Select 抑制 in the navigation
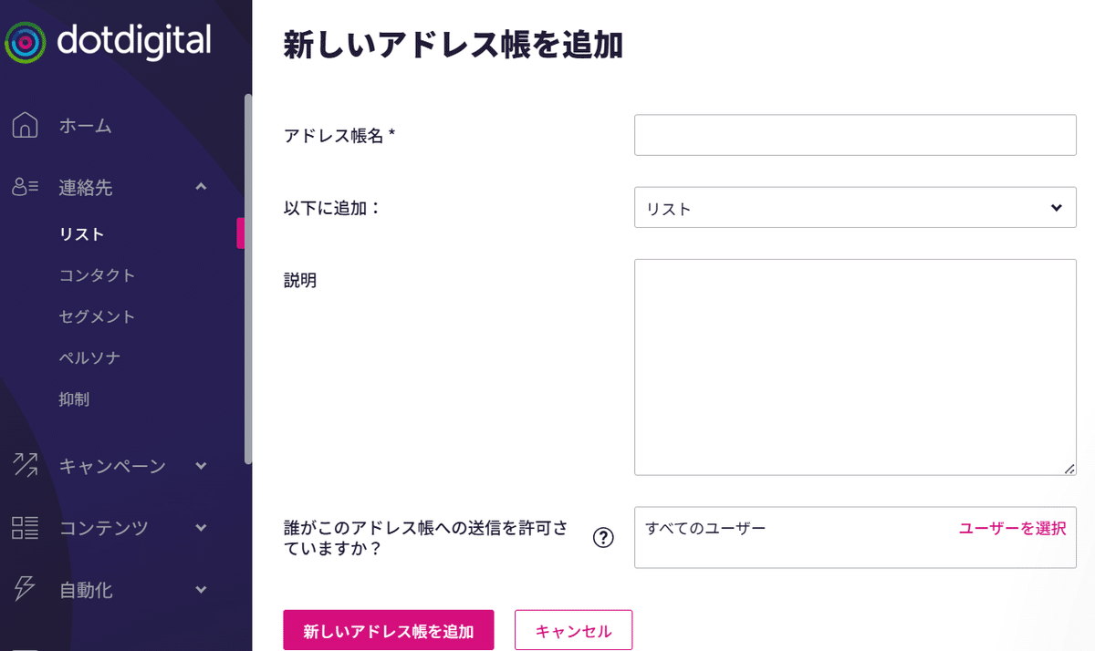1095x651 pixels. click(x=75, y=398)
